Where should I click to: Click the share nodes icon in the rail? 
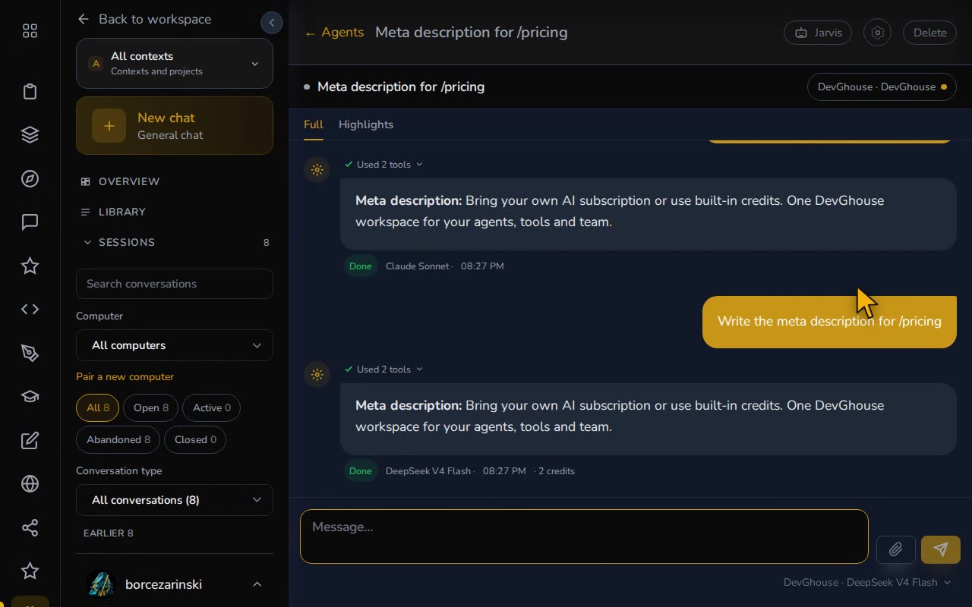click(x=30, y=527)
